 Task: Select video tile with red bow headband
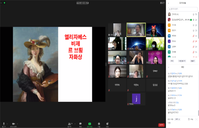(155, 30)
